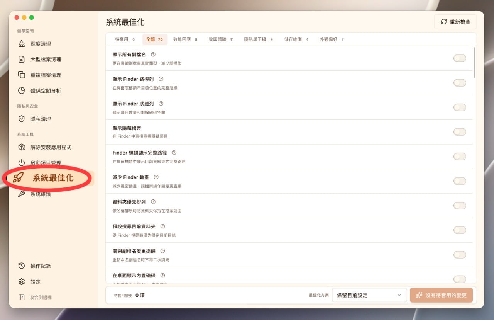Enable the 顯示隱藏檔案 switch
Screen dimensions: 494x320
tap(460, 132)
